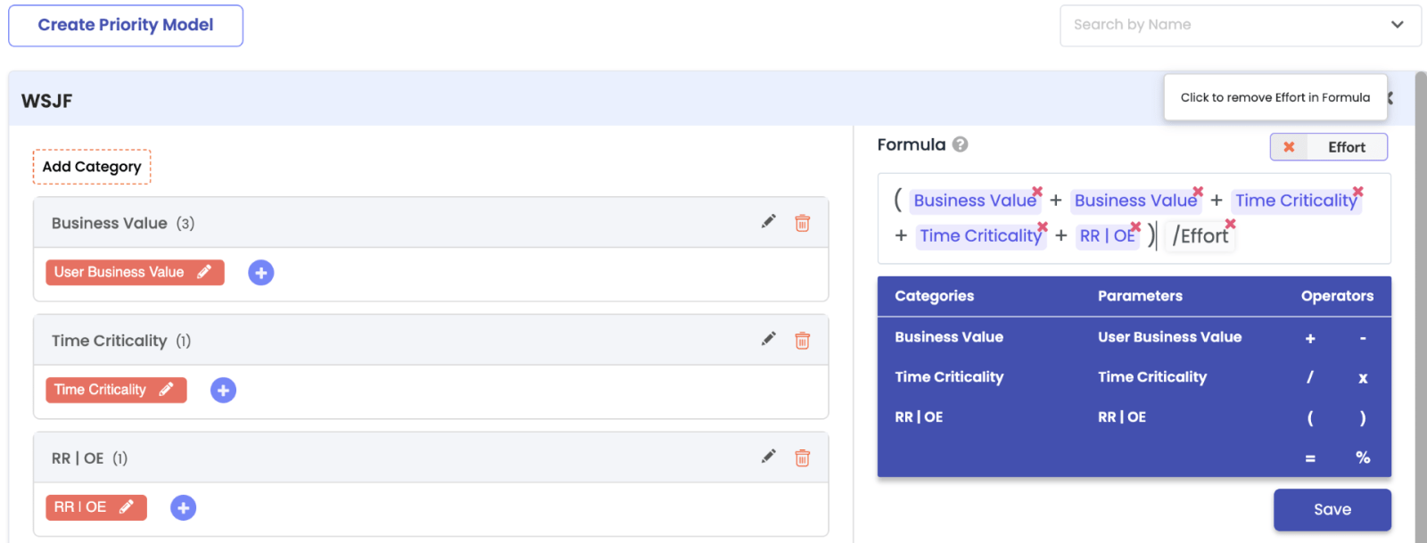Click Add Category
Screen dimensions: 1427x543
[x=92, y=167]
